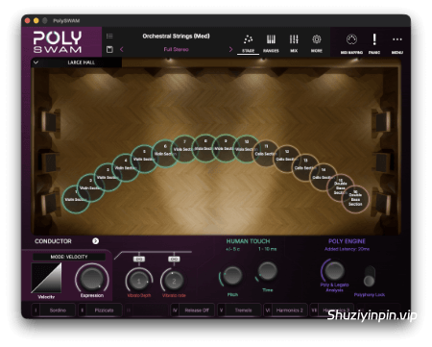Toggle keyswitch VI Harmonics 2
This screenshot has width=432, height=347.
[x=286, y=310]
